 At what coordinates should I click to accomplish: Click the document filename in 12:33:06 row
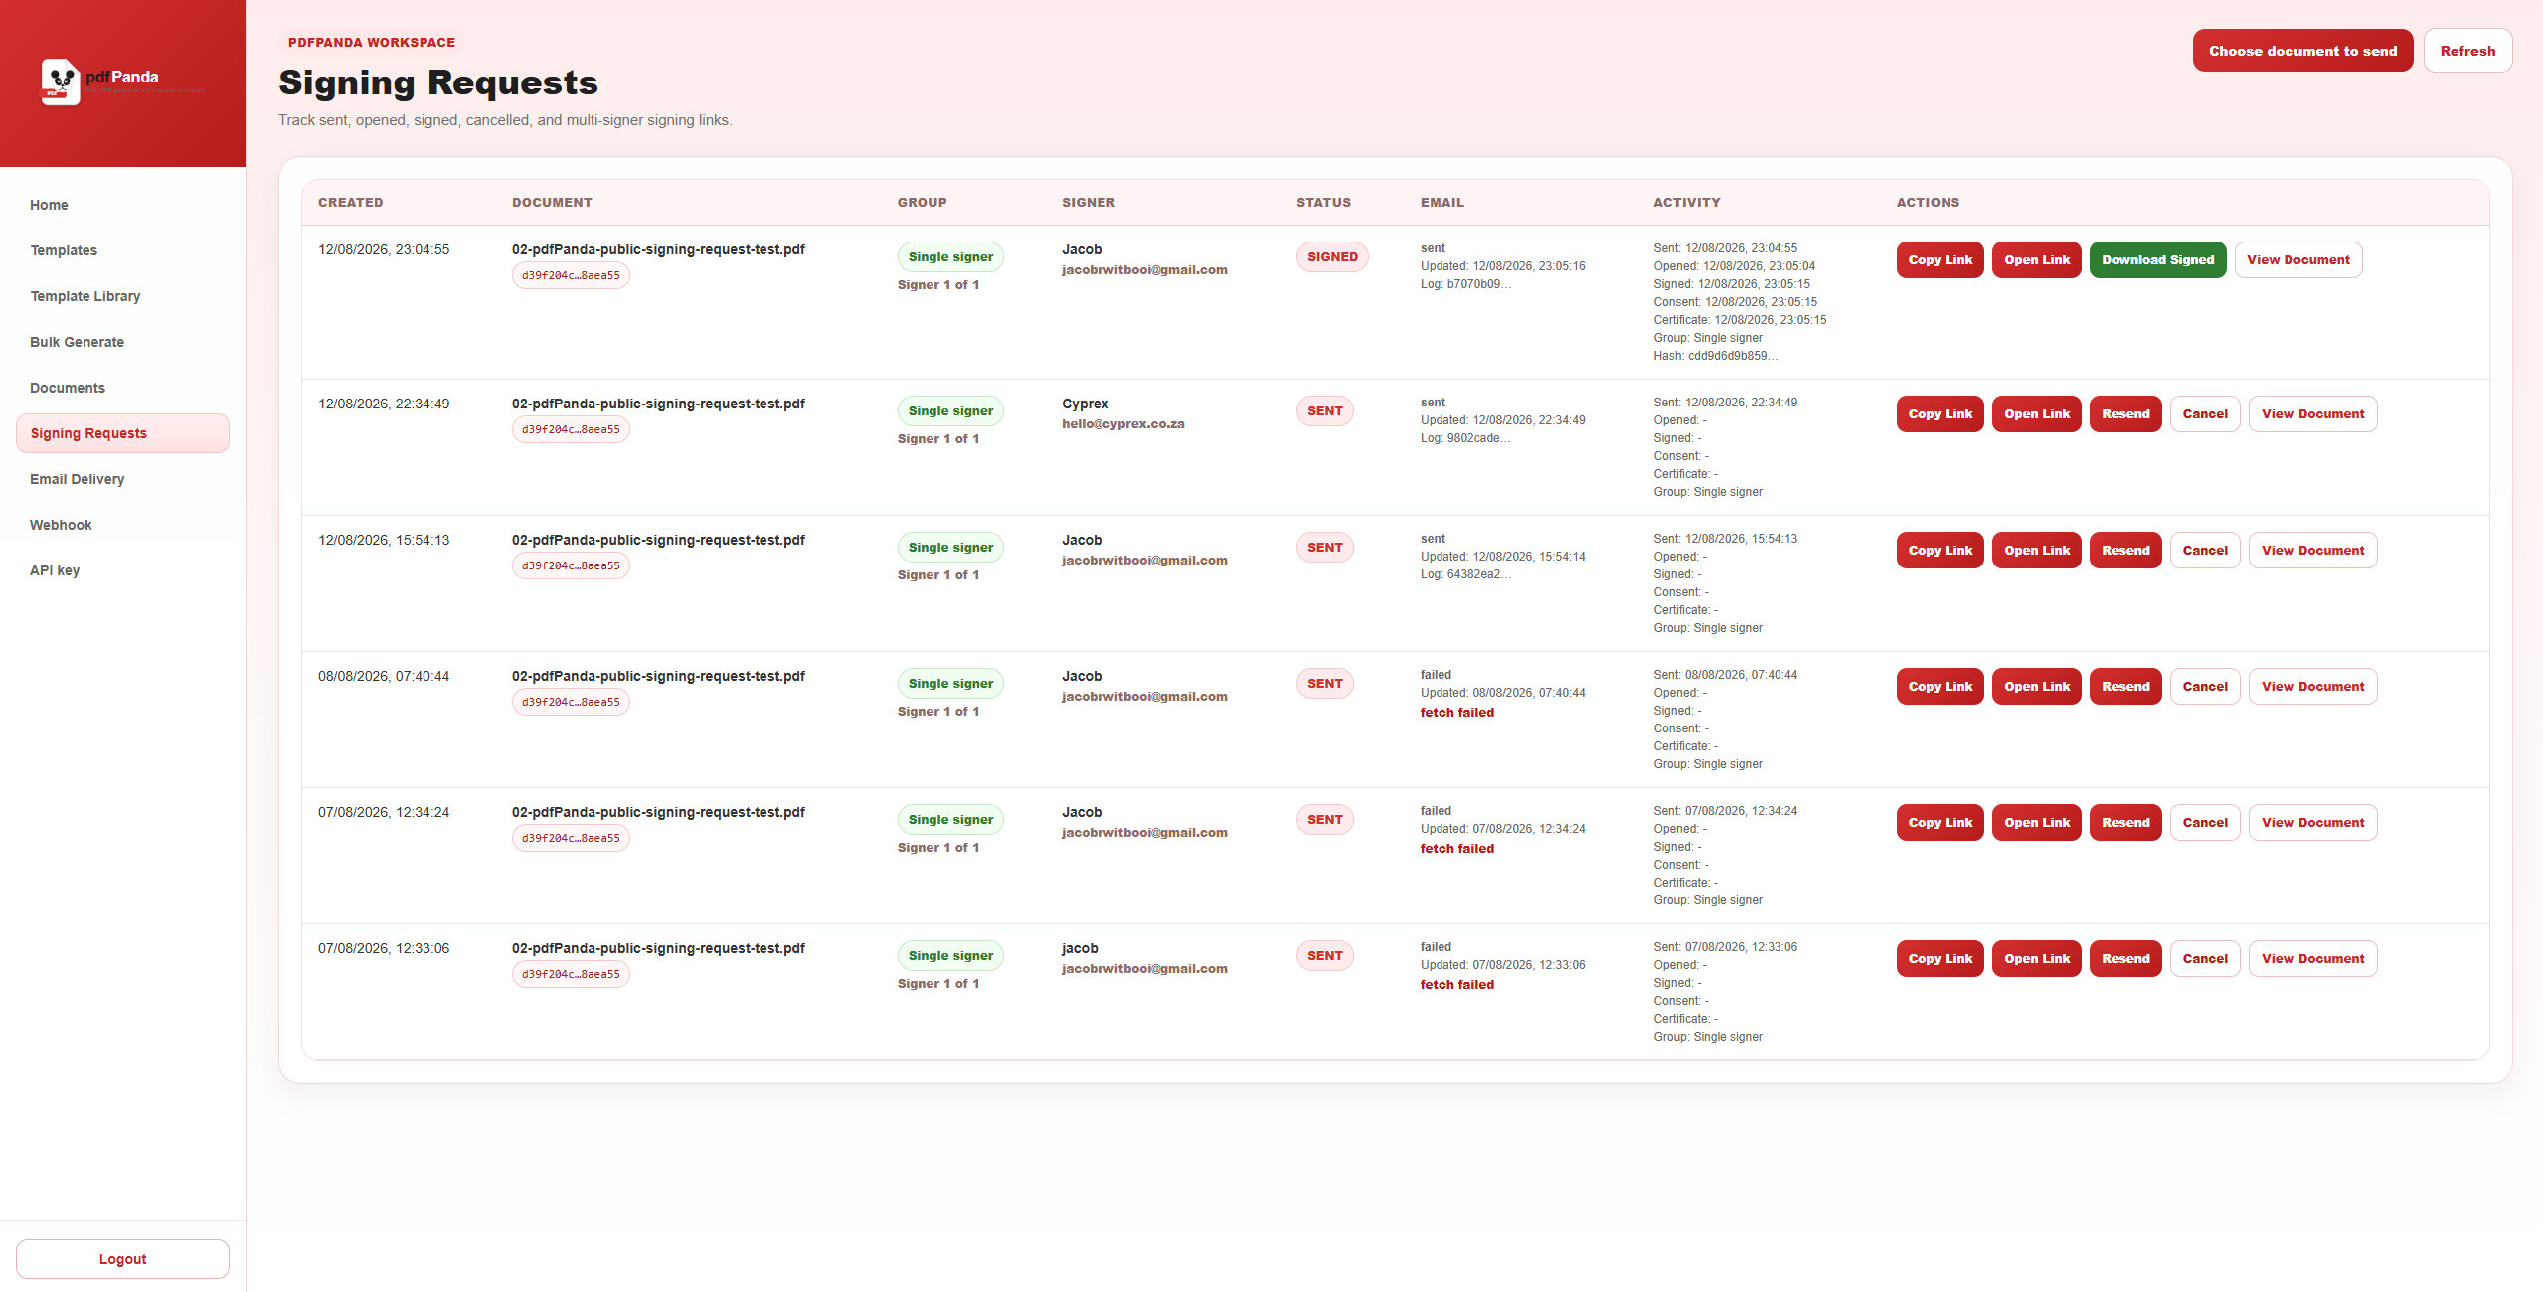click(658, 948)
